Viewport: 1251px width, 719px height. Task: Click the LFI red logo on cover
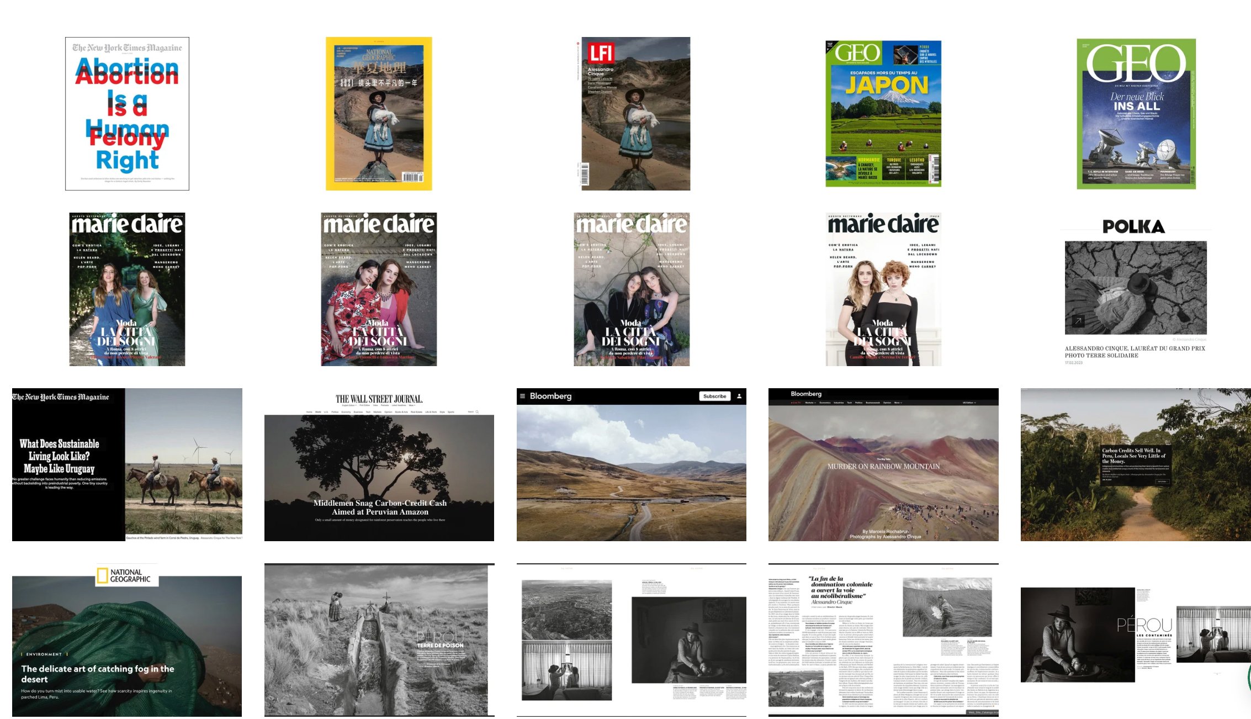pos(600,54)
